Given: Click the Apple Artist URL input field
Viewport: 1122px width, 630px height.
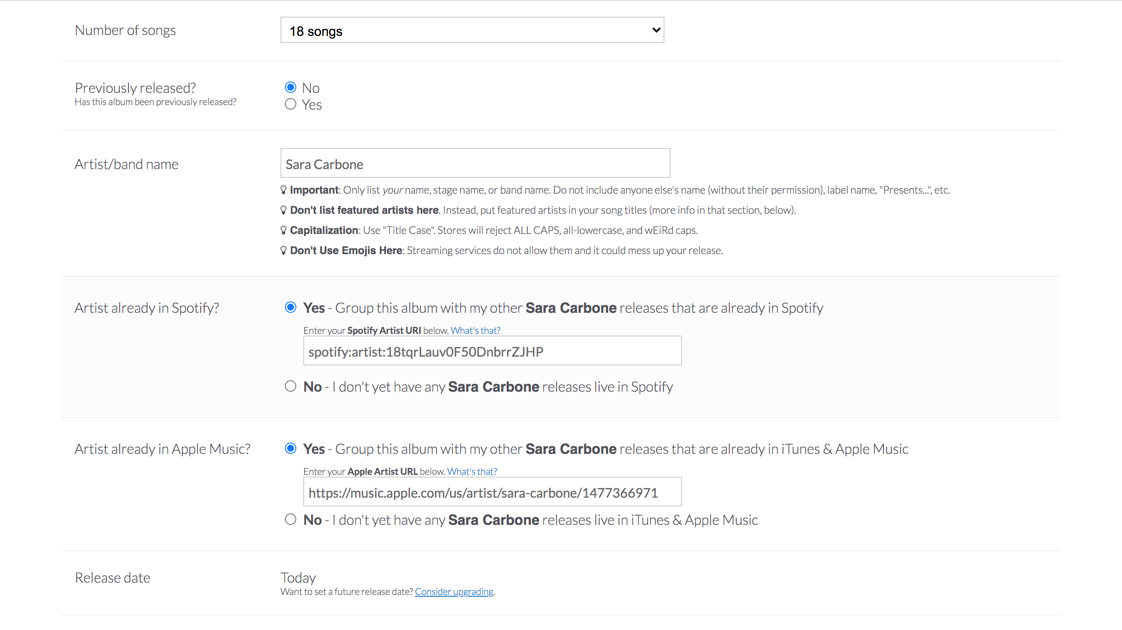Looking at the screenshot, I should pos(493,492).
